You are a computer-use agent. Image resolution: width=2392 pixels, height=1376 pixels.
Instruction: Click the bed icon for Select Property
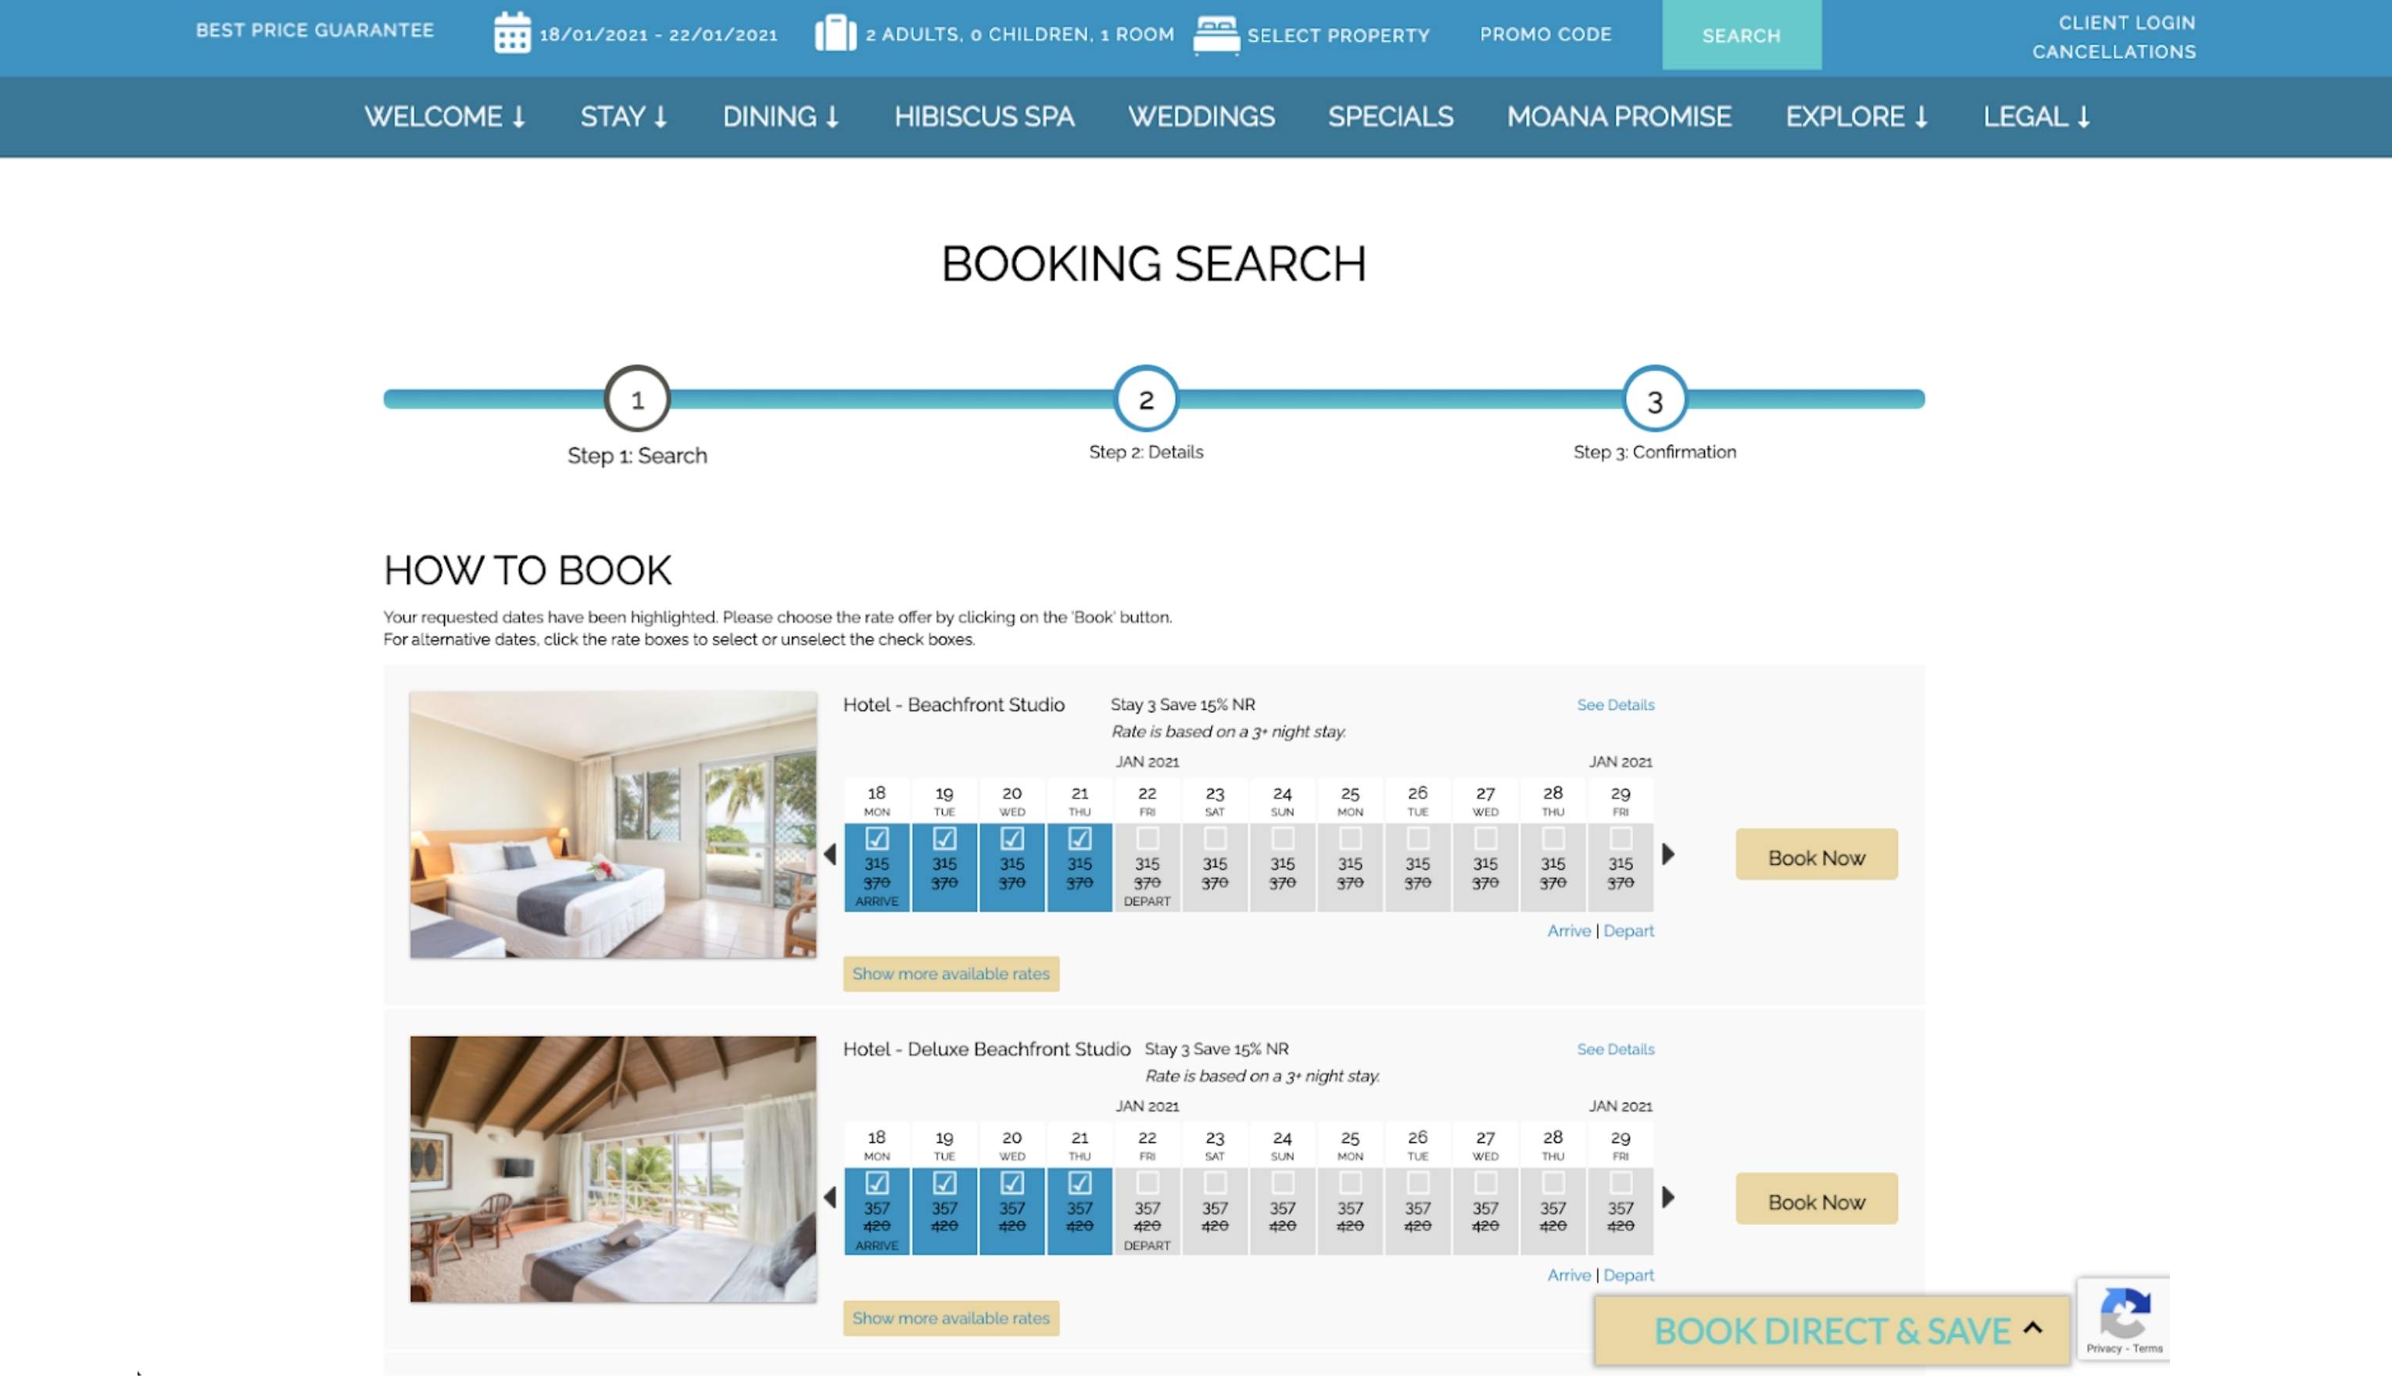tap(1216, 35)
